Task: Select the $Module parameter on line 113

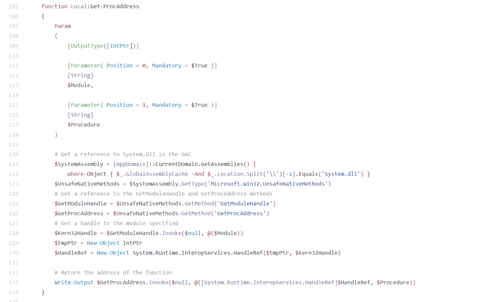Action: pos(80,85)
